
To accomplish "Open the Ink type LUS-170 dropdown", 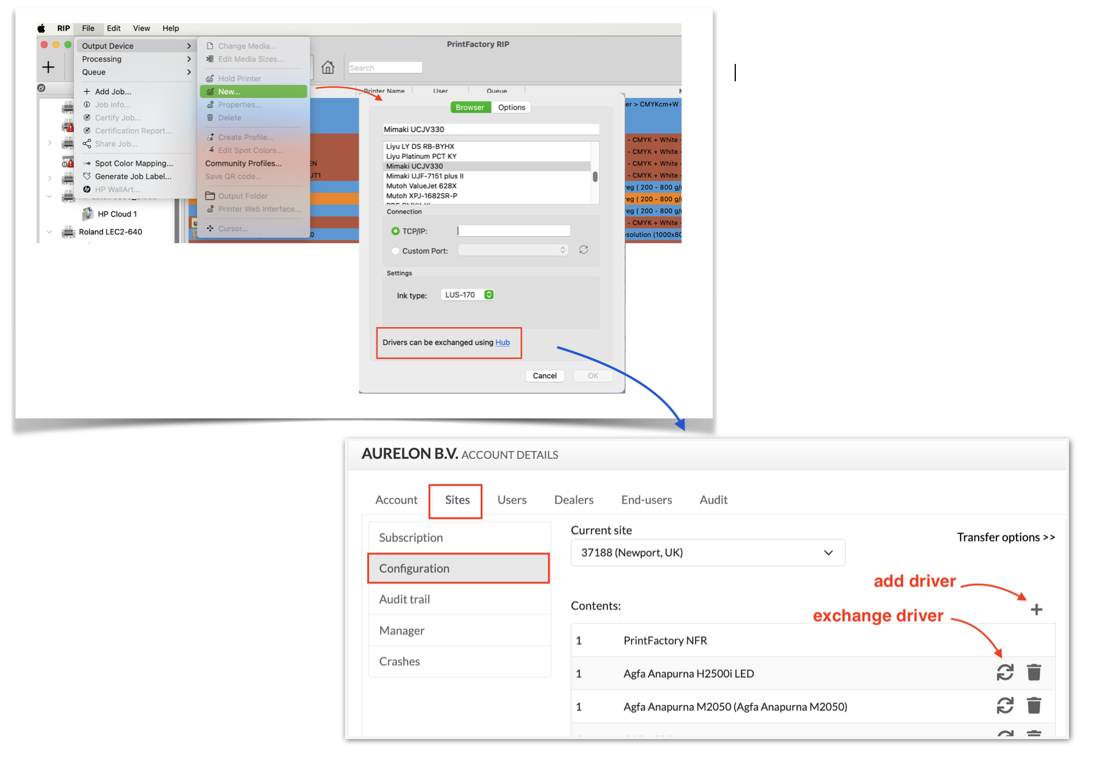I will pos(467,295).
